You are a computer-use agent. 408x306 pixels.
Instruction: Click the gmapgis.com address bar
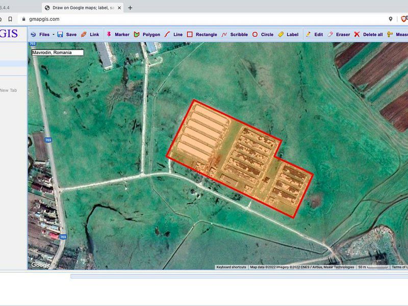click(x=43, y=18)
